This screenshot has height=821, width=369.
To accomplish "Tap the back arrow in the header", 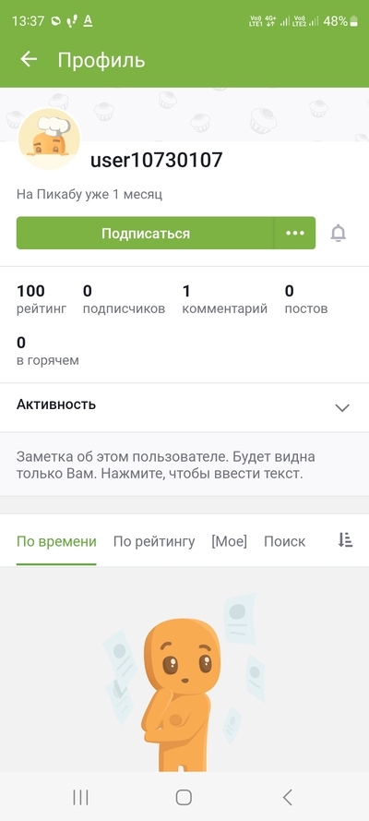I will 29,59.
